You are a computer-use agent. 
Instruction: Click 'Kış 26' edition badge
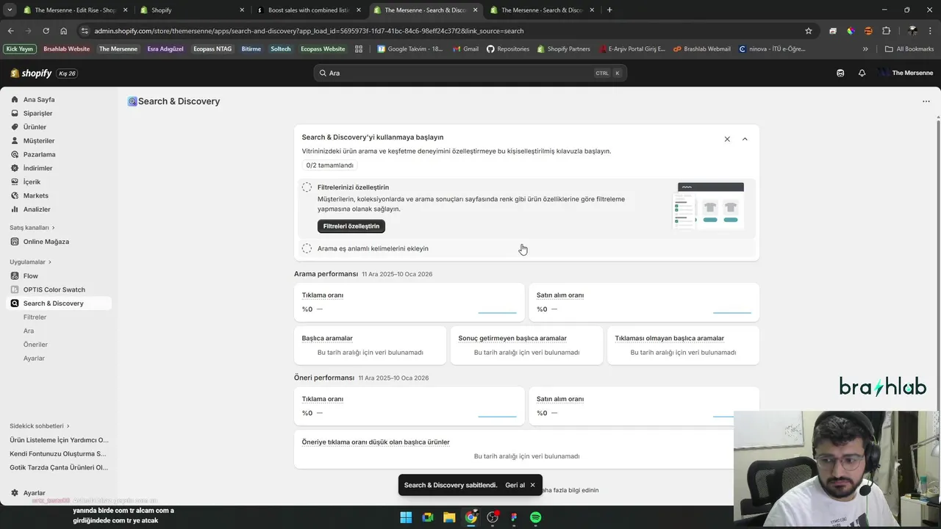tap(68, 73)
